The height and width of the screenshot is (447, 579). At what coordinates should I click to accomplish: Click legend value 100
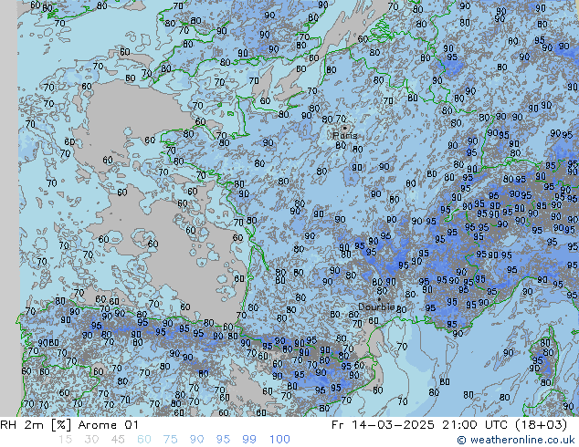(279, 440)
